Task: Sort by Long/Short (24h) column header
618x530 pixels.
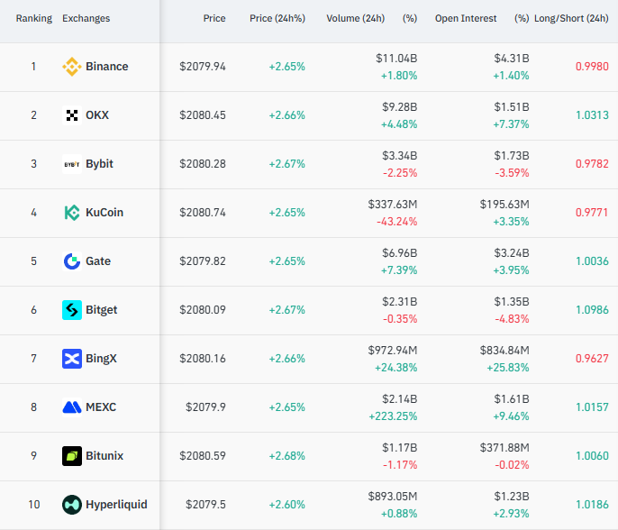Action: pos(571,18)
